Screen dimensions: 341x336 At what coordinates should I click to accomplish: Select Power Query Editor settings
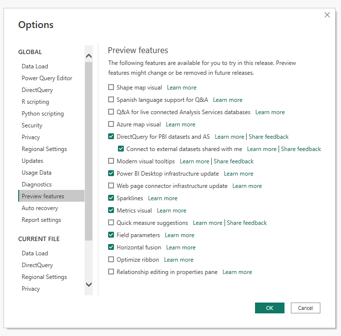pos(47,78)
